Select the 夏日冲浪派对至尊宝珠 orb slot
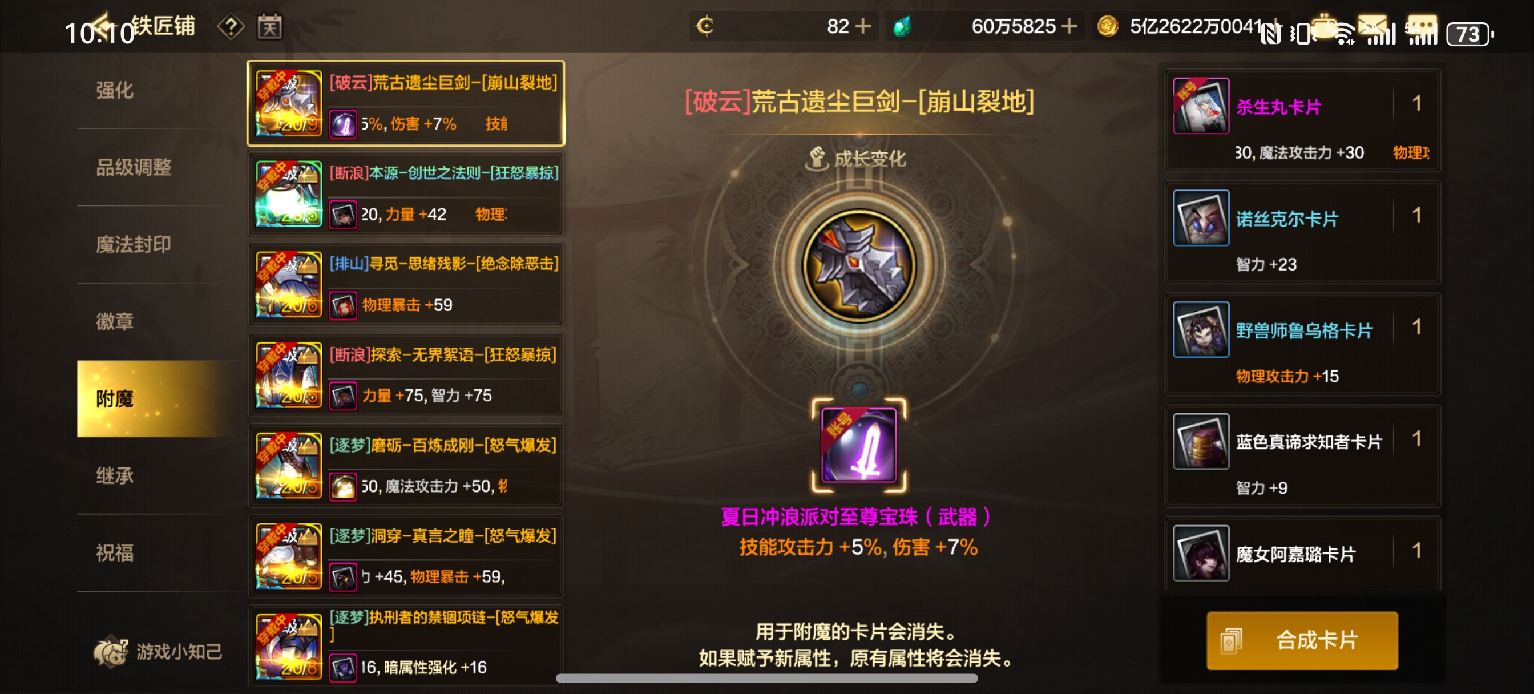 click(x=859, y=445)
